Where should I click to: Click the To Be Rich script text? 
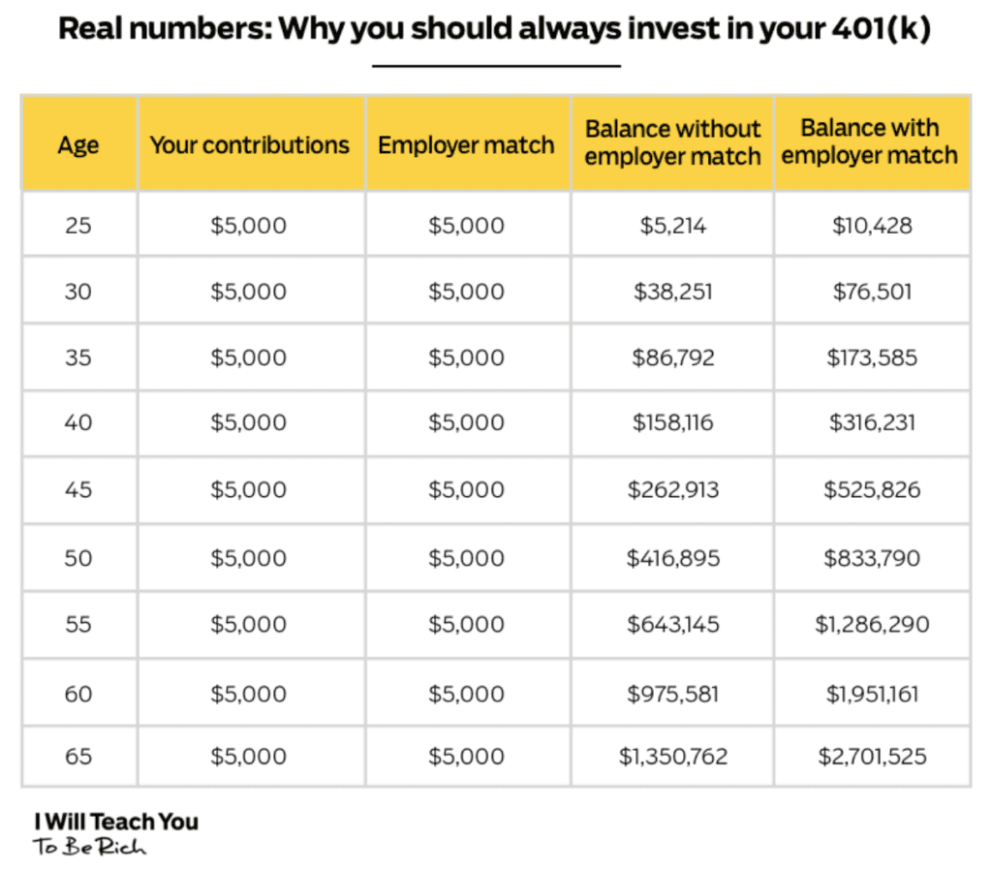89,847
